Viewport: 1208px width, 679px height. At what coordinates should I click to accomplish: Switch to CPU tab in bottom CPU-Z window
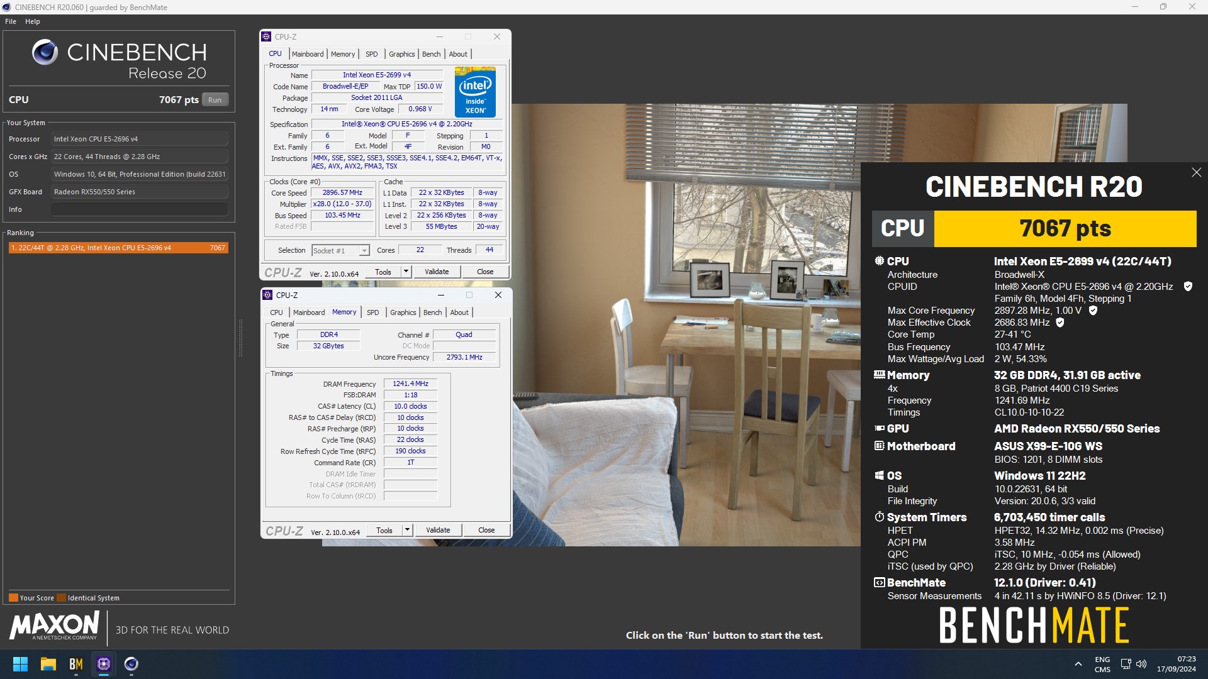[276, 312]
